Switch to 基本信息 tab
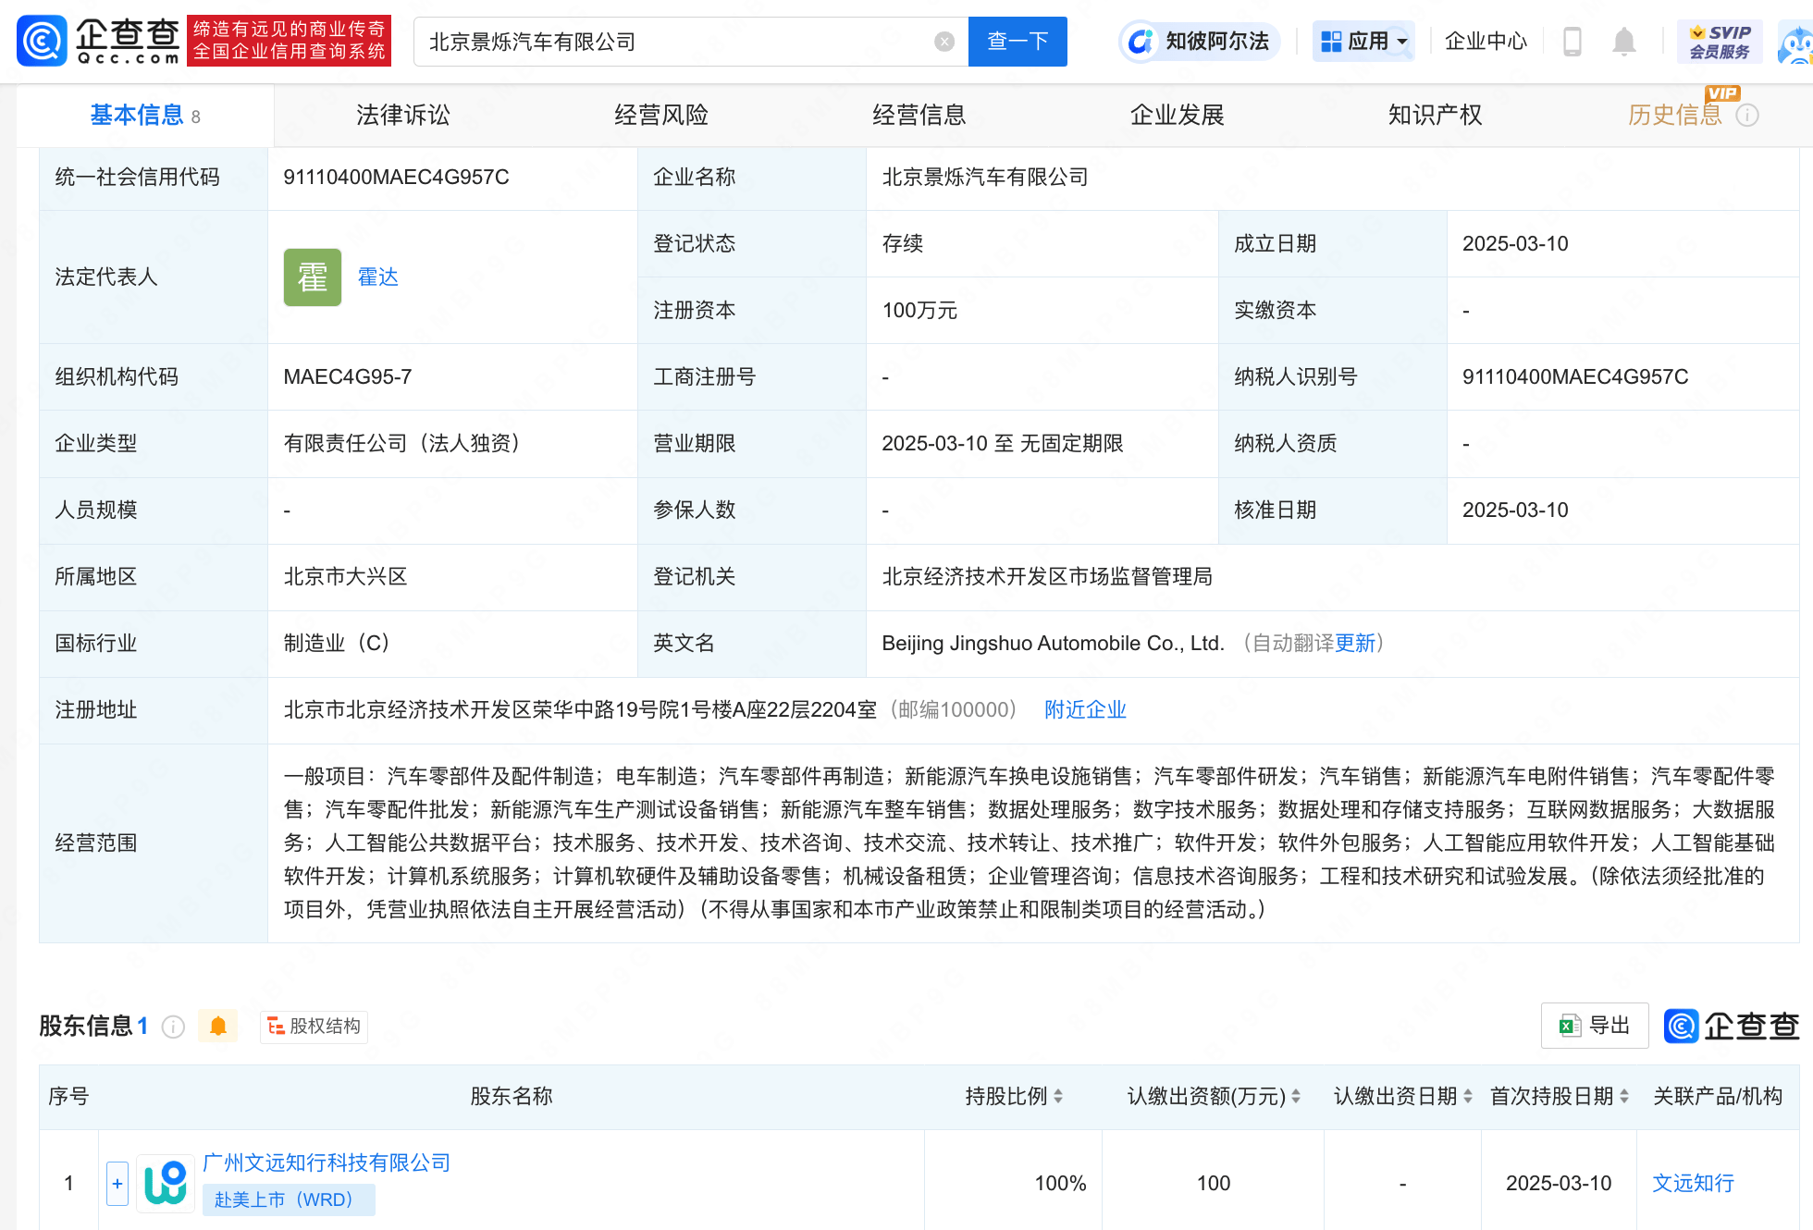 pos(145,115)
